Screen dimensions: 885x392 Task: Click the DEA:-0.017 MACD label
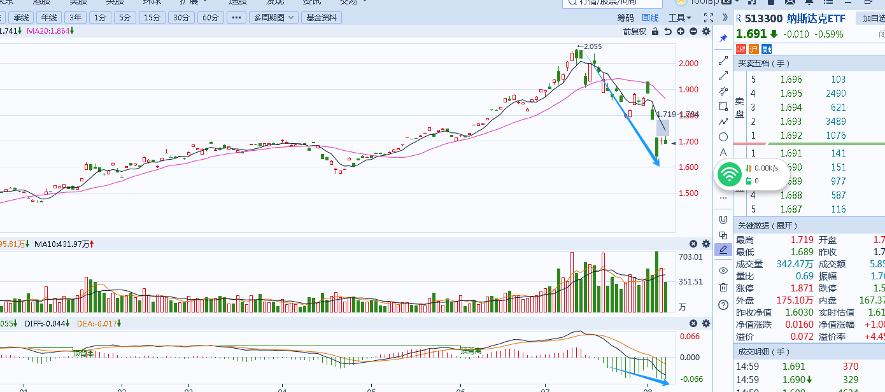point(99,323)
